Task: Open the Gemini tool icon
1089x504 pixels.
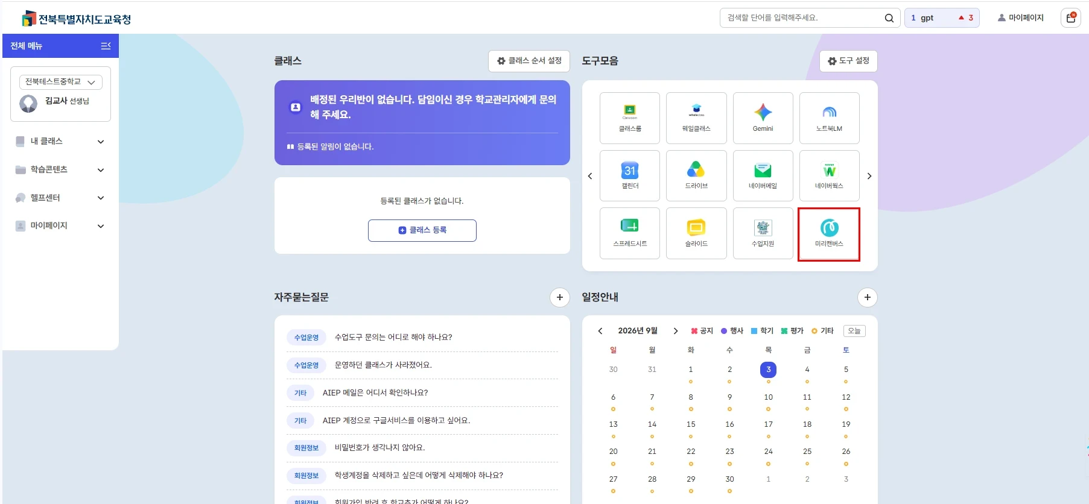Action: pyautogui.click(x=763, y=118)
